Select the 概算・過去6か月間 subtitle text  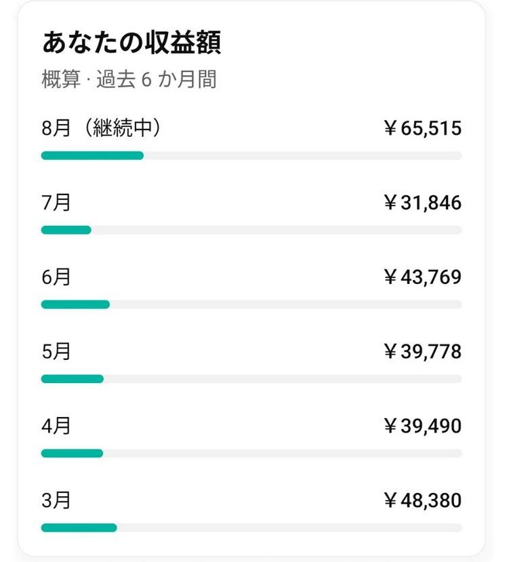pos(129,79)
